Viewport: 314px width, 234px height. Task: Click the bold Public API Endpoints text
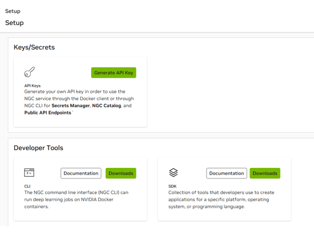point(48,113)
